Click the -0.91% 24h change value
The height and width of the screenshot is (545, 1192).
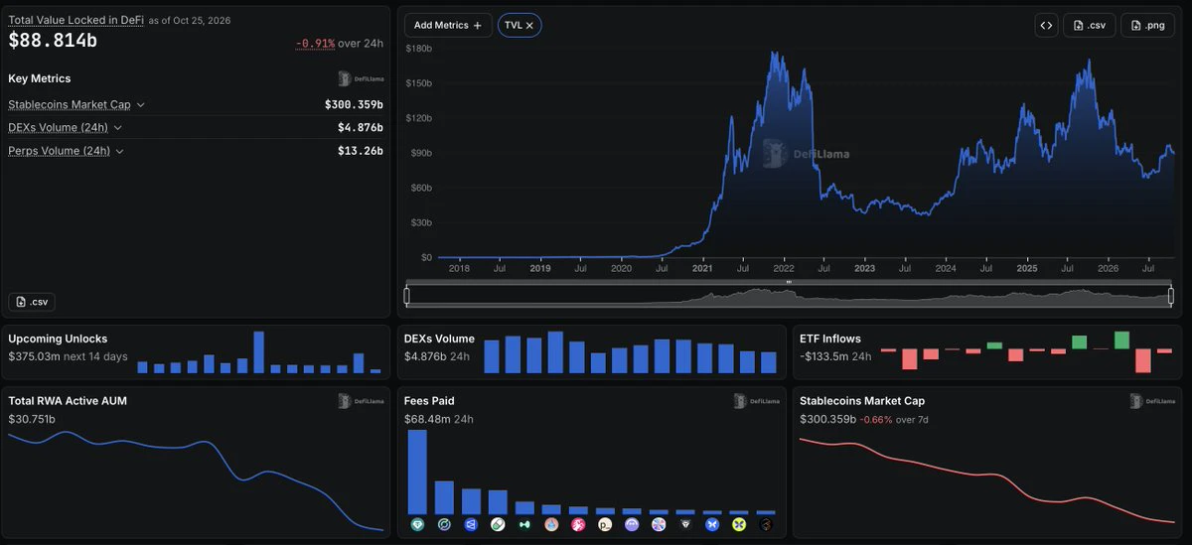click(x=314, y=43)
